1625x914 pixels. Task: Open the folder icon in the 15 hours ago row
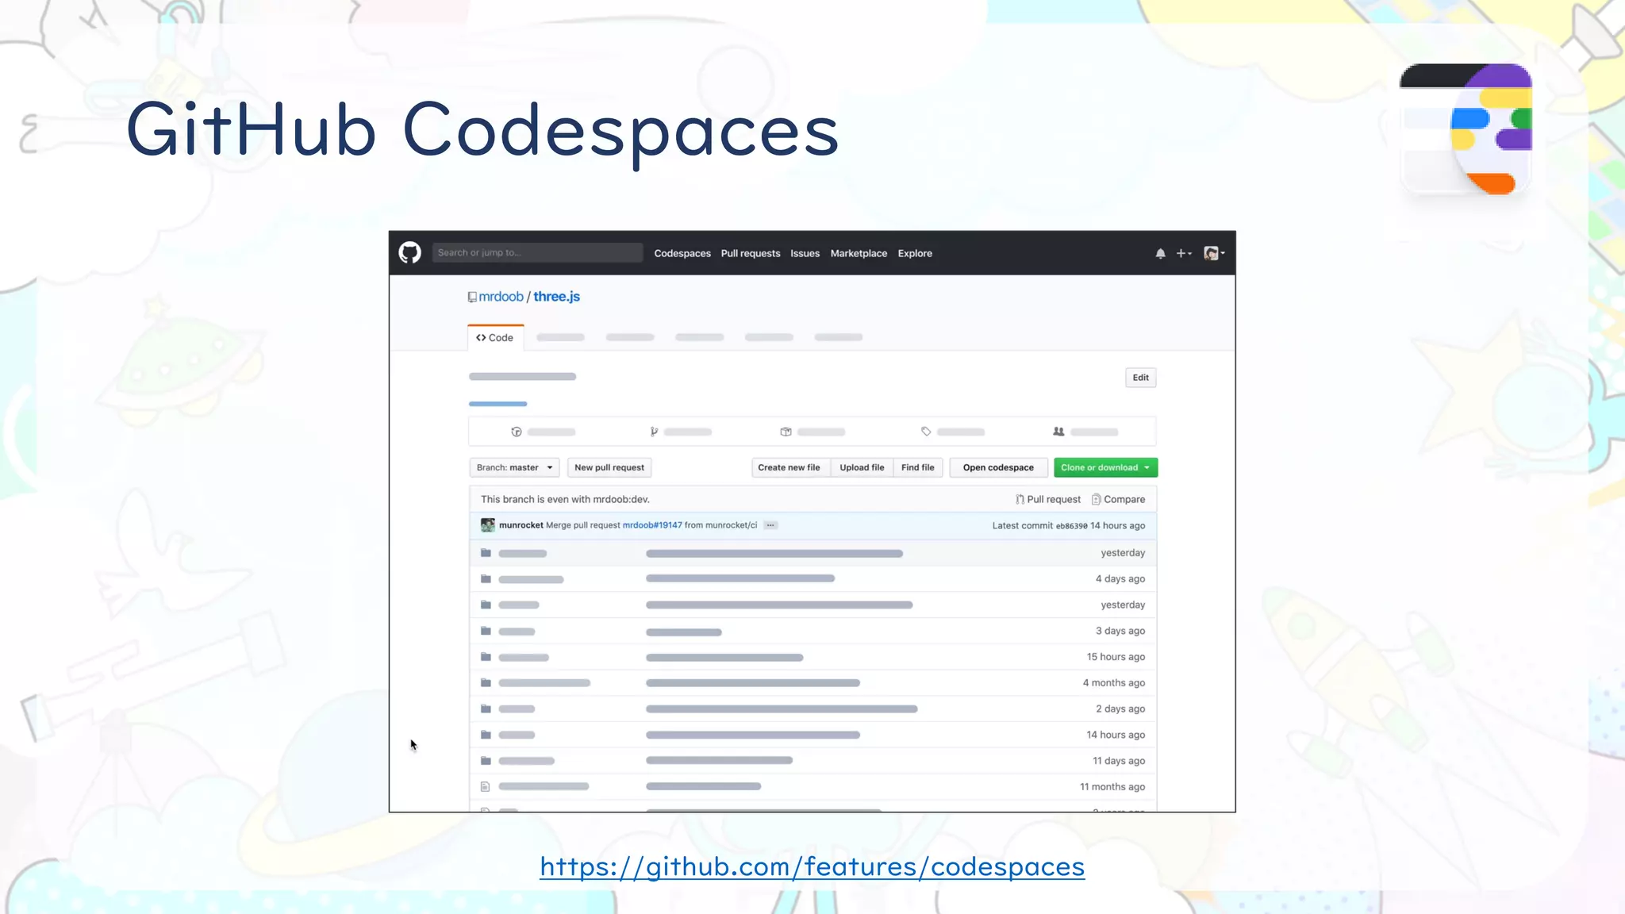(x=486, y=657)
